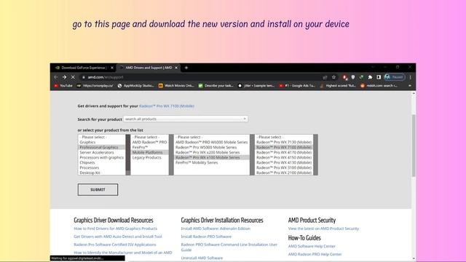The height and width of the screenshot is (262, 466).
Task: Open AMD Software Help Center link
Action: coord(312,246)
